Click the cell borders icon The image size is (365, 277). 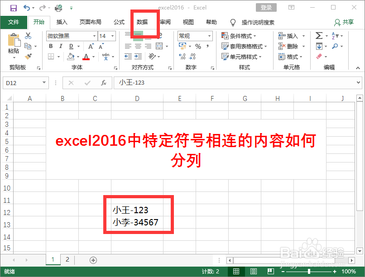click(x=51, y=57)
